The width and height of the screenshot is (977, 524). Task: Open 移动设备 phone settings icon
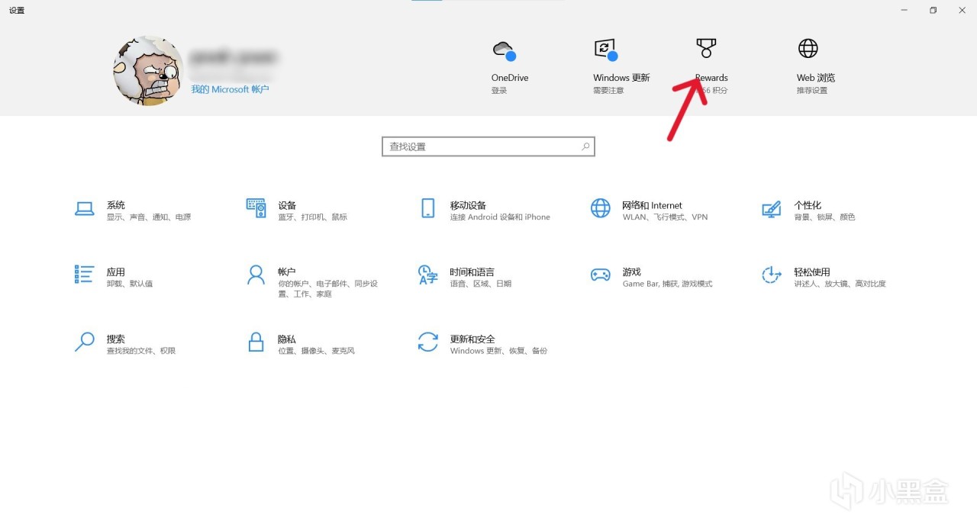coord(427,208)
